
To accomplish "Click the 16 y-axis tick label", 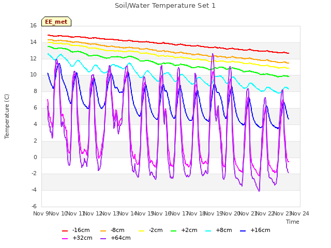I will pyautogui.click(x=33, y=26).
